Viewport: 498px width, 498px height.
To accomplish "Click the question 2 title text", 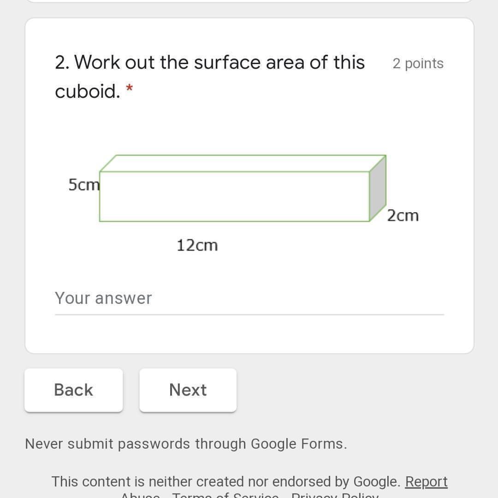I will click(210, 63).
